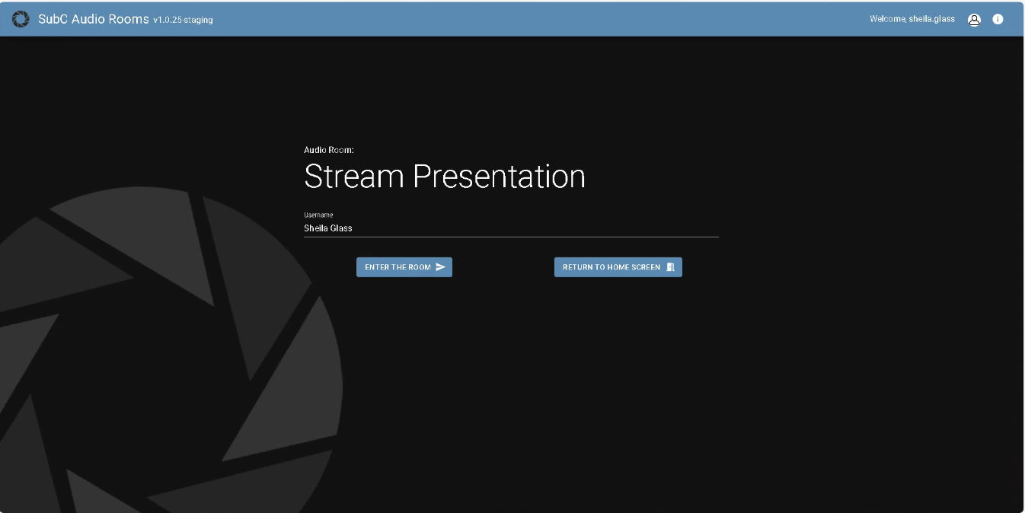Click the Audio Room: label

pos(328,151)
